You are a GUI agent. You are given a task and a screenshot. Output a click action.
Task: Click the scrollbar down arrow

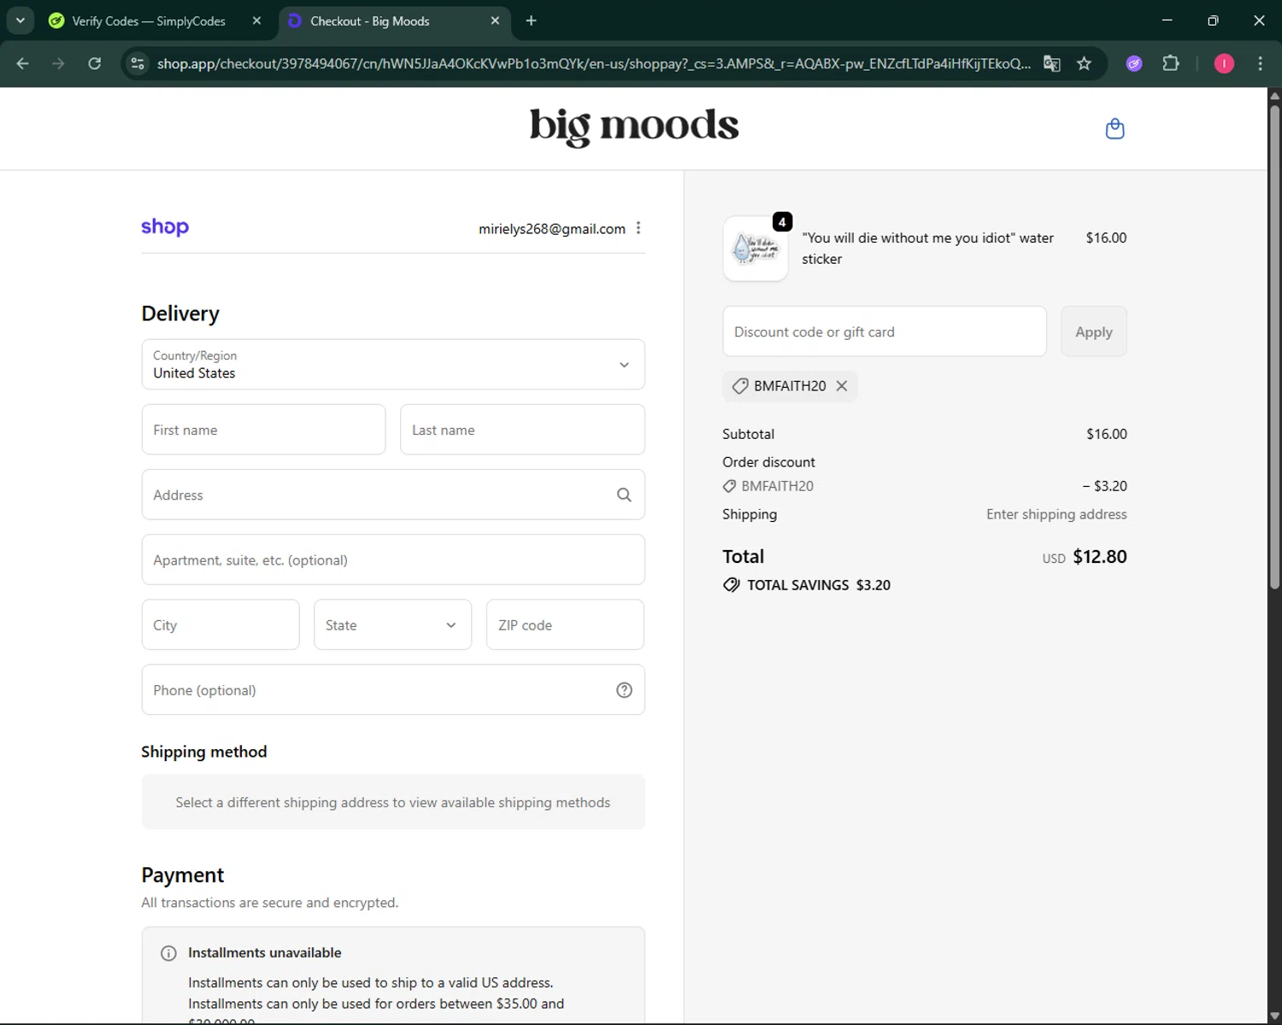[1274, 1016]
